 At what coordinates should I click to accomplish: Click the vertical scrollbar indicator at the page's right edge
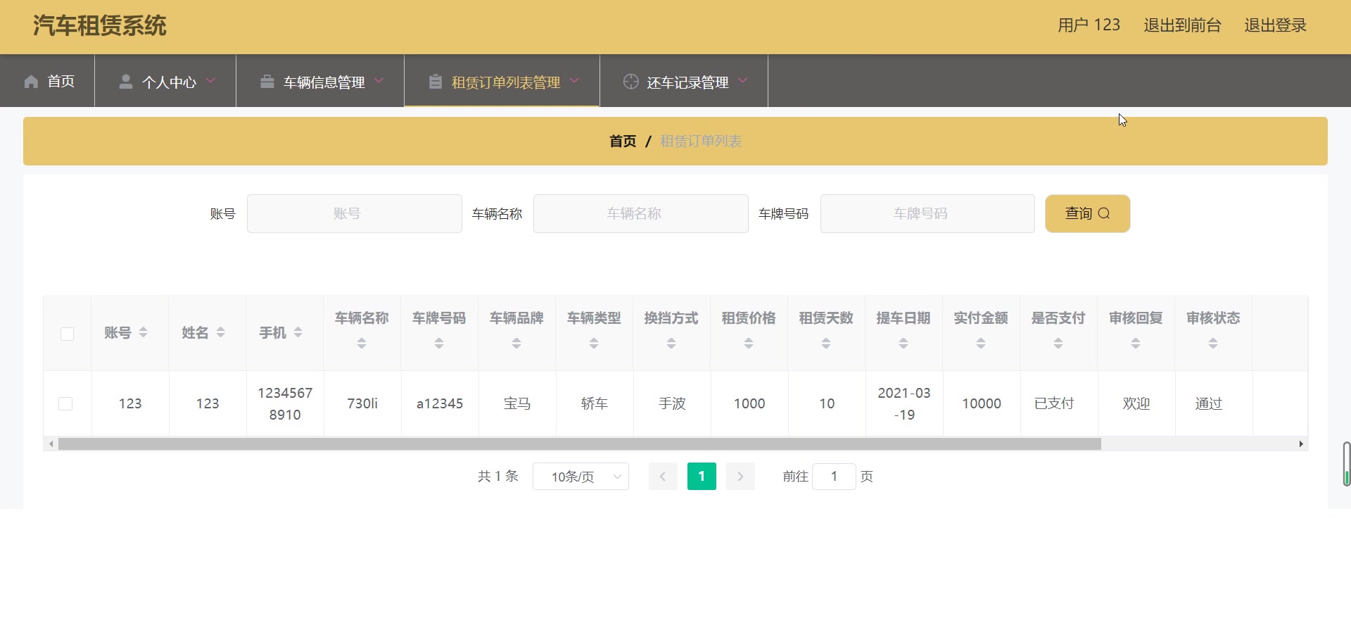[1347, 464]
